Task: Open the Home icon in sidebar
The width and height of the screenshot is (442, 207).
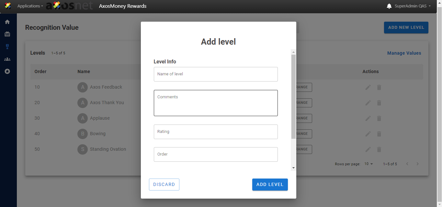Action: click(7, 22)
